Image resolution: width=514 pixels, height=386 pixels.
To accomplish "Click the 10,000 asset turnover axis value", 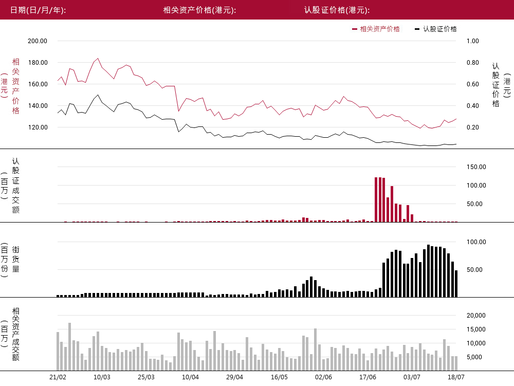I will [476, 343].
